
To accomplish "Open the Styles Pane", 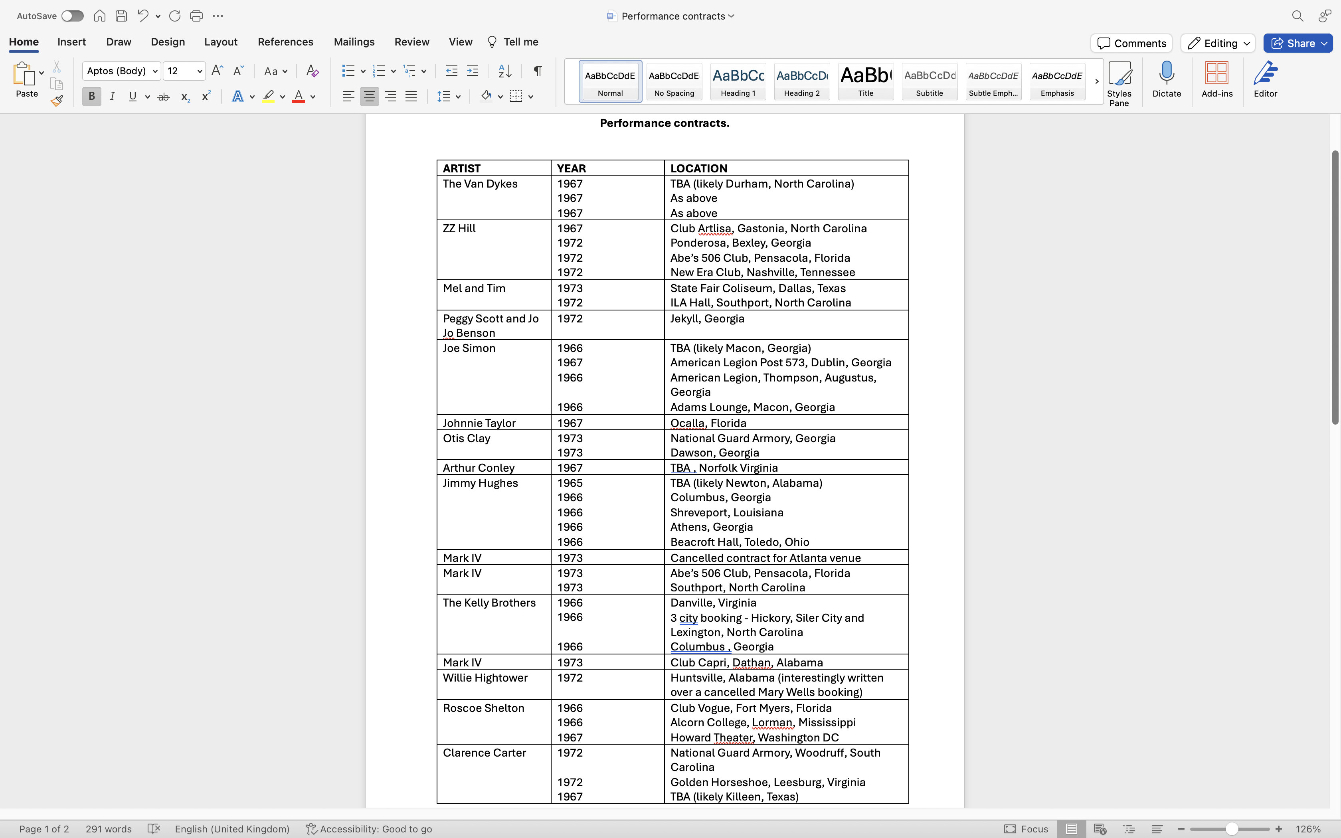I will [1119, 84].
